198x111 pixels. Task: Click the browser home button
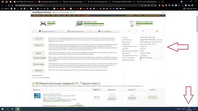[12, 6]
